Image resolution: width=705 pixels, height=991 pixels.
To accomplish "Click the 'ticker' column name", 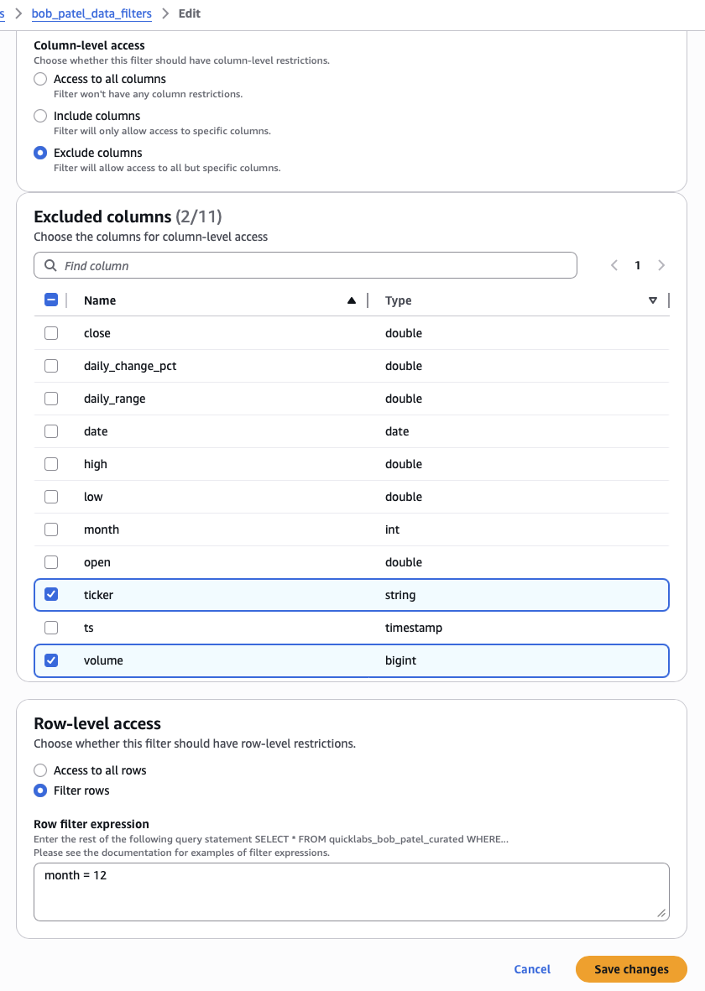I will [99, 595].
